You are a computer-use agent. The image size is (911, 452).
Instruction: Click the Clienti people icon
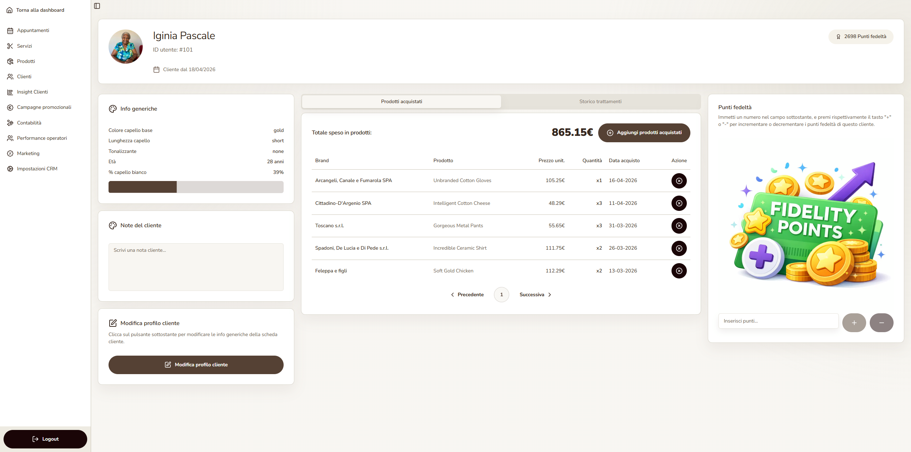coord(10,76)
